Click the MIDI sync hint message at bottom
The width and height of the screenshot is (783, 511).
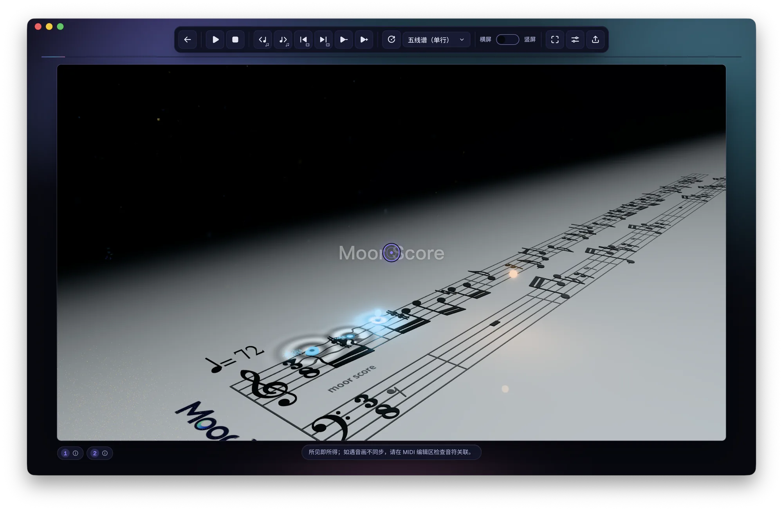point(391,452)
